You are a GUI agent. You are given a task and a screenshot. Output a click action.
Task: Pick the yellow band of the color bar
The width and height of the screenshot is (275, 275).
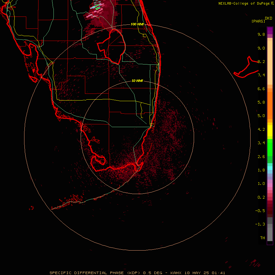tap(270, 131)
